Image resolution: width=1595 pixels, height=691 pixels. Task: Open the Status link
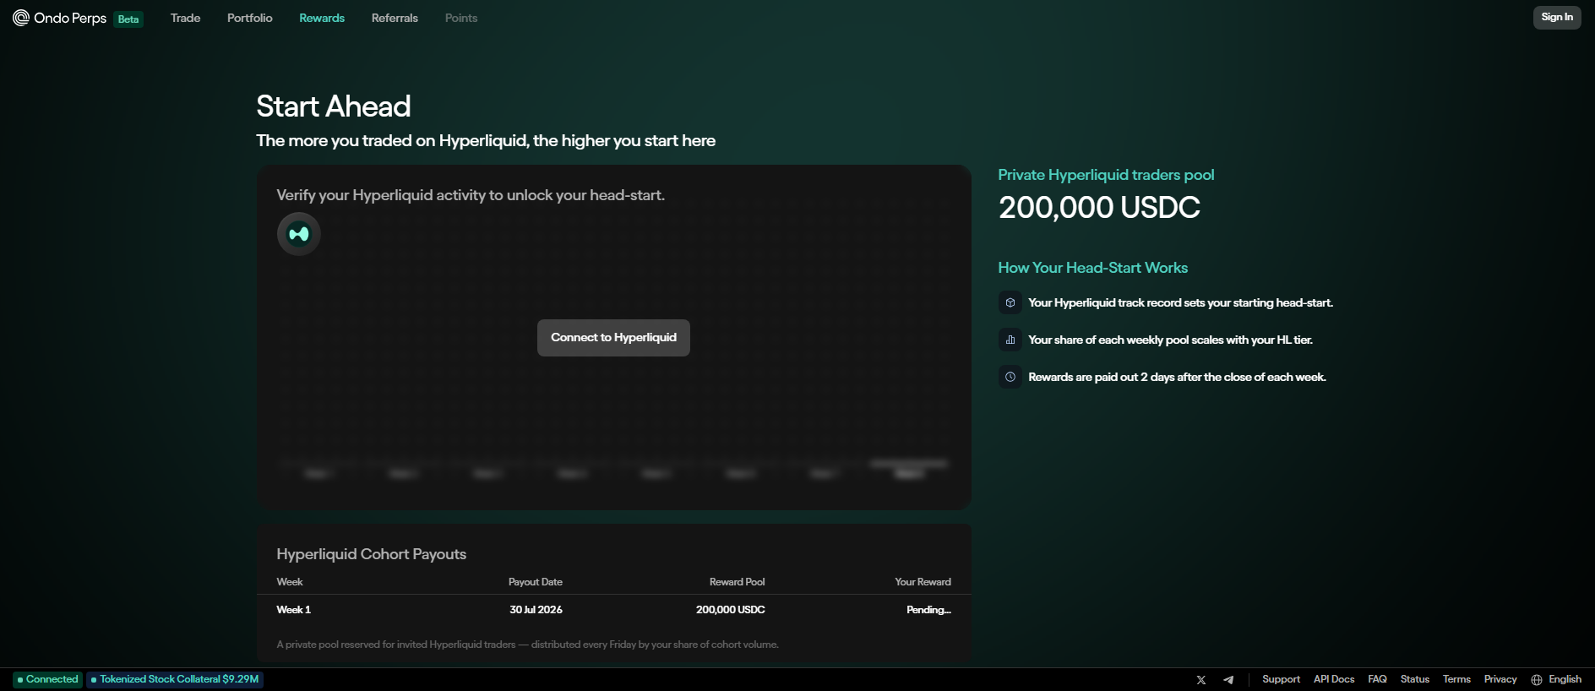click(1415, 679)
